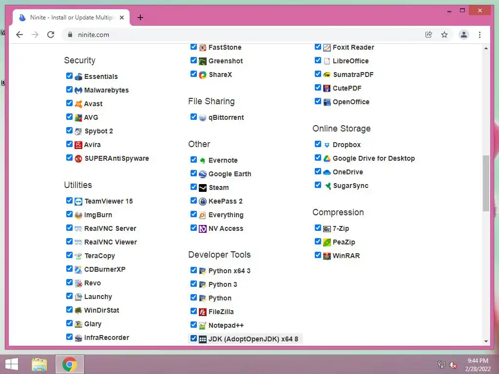The image size is (499, 374).
Task: Click the Ninite browser tab
Action: (71, 18)
